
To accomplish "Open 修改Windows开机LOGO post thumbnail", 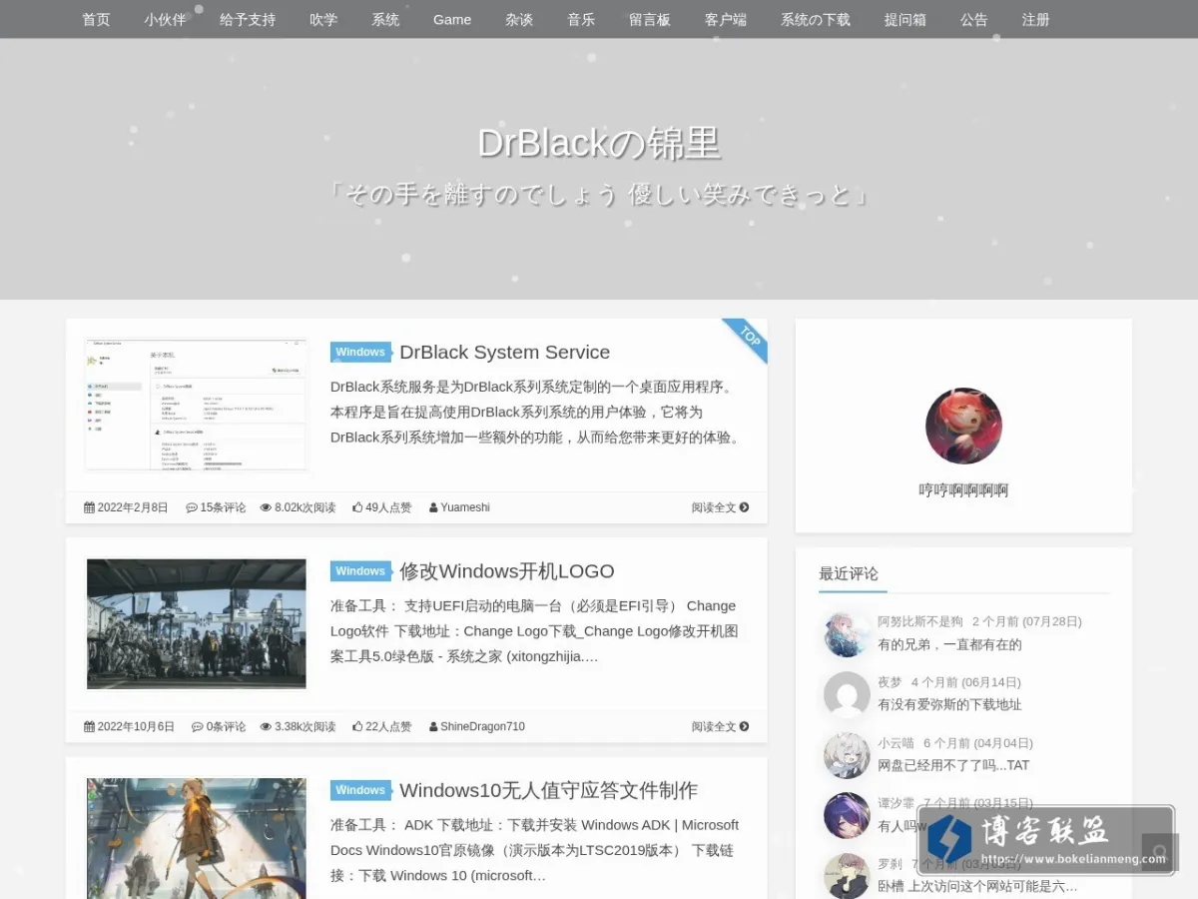I will (x=197, y=623).
